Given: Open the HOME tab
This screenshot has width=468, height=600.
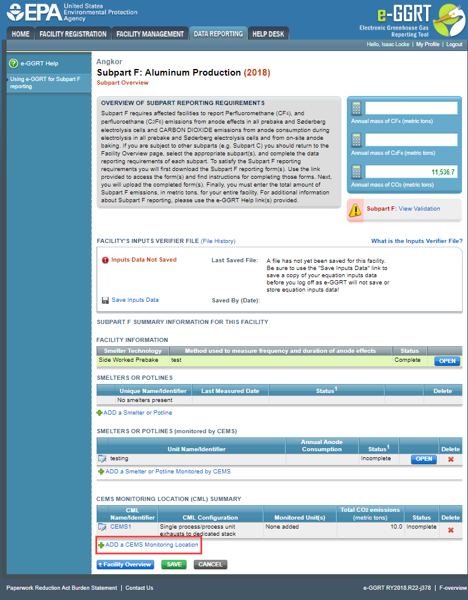Looking at the screenshot, I should point(20,34).
